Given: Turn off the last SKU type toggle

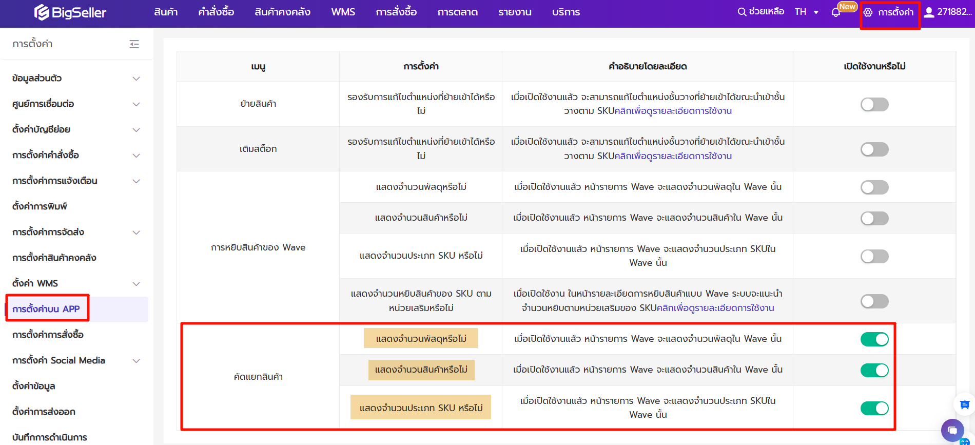Looking at the screenshot, I should (874, 408).
